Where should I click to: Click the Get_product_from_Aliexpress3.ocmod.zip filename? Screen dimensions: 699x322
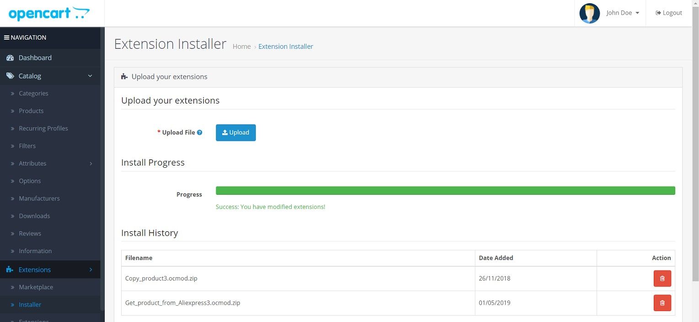click(x=183, y=303)
